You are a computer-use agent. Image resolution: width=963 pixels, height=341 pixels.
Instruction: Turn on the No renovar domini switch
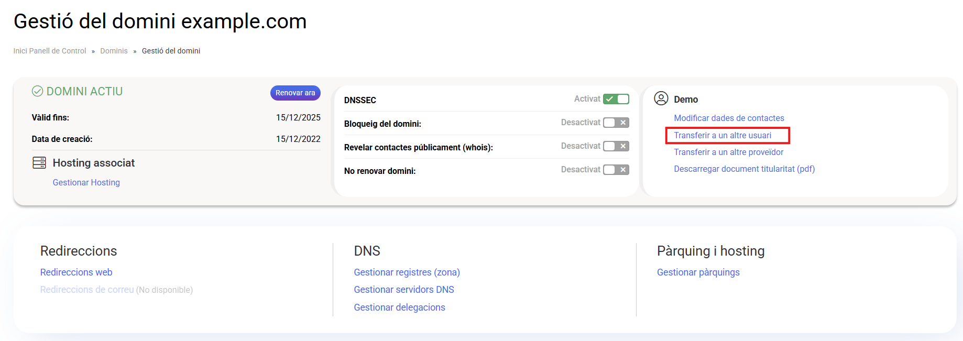(x=616, y=170)
